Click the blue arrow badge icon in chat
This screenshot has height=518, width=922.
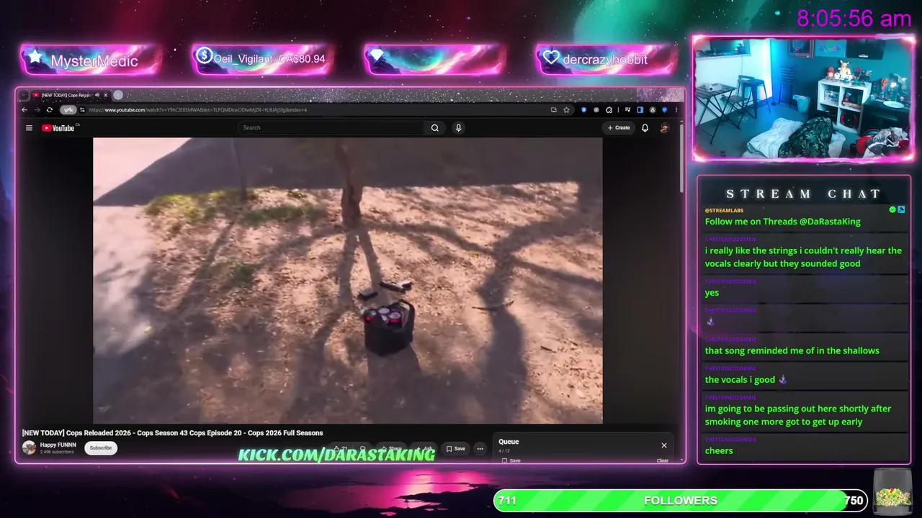[x=901, y=209]
